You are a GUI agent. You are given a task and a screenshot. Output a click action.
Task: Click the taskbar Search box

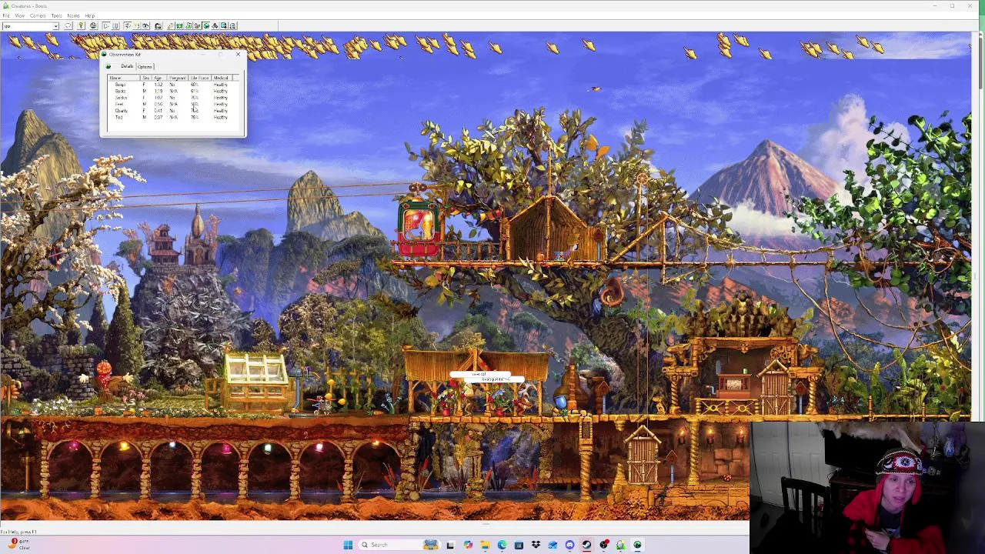[399, 545]
